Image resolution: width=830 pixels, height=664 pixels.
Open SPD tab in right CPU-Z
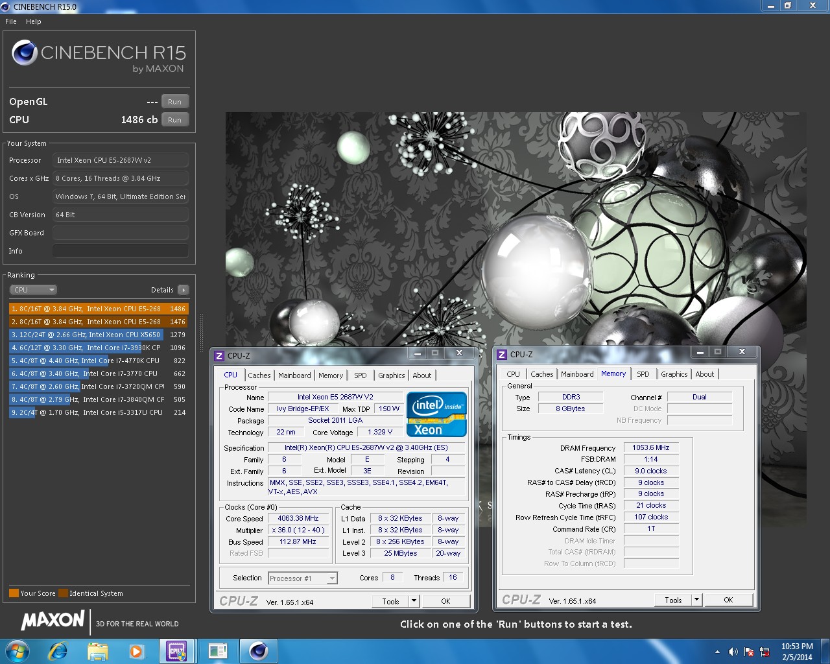[643, 374]
